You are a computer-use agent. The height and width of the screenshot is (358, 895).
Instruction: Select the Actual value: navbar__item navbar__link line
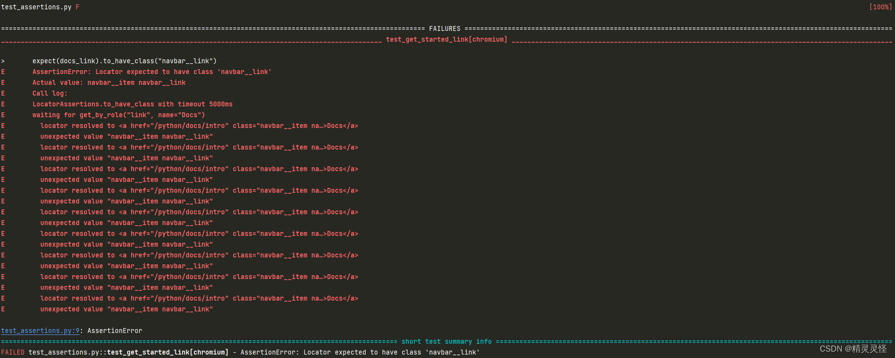coord(109,83)
